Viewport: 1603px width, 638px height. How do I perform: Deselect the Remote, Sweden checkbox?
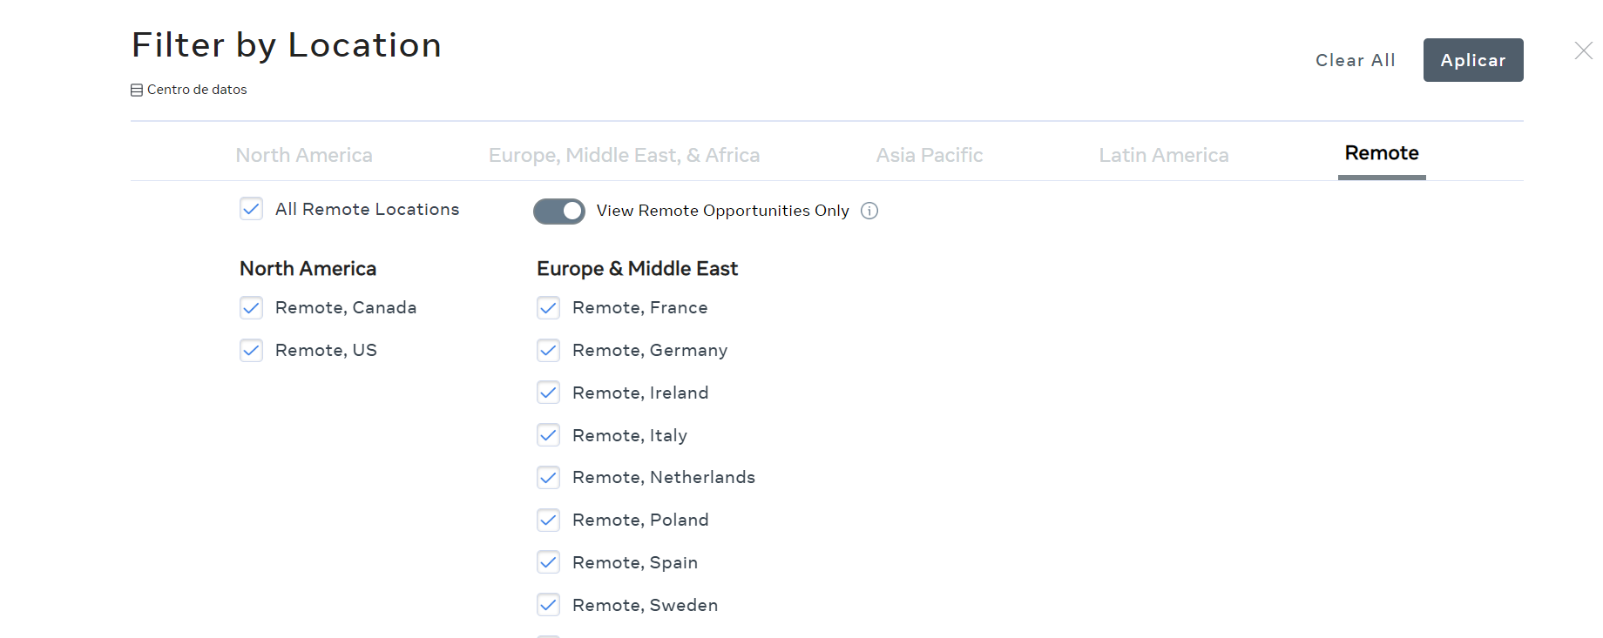click(549, 605)
